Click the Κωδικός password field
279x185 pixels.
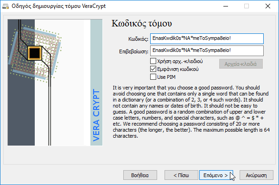click(207, 38)
